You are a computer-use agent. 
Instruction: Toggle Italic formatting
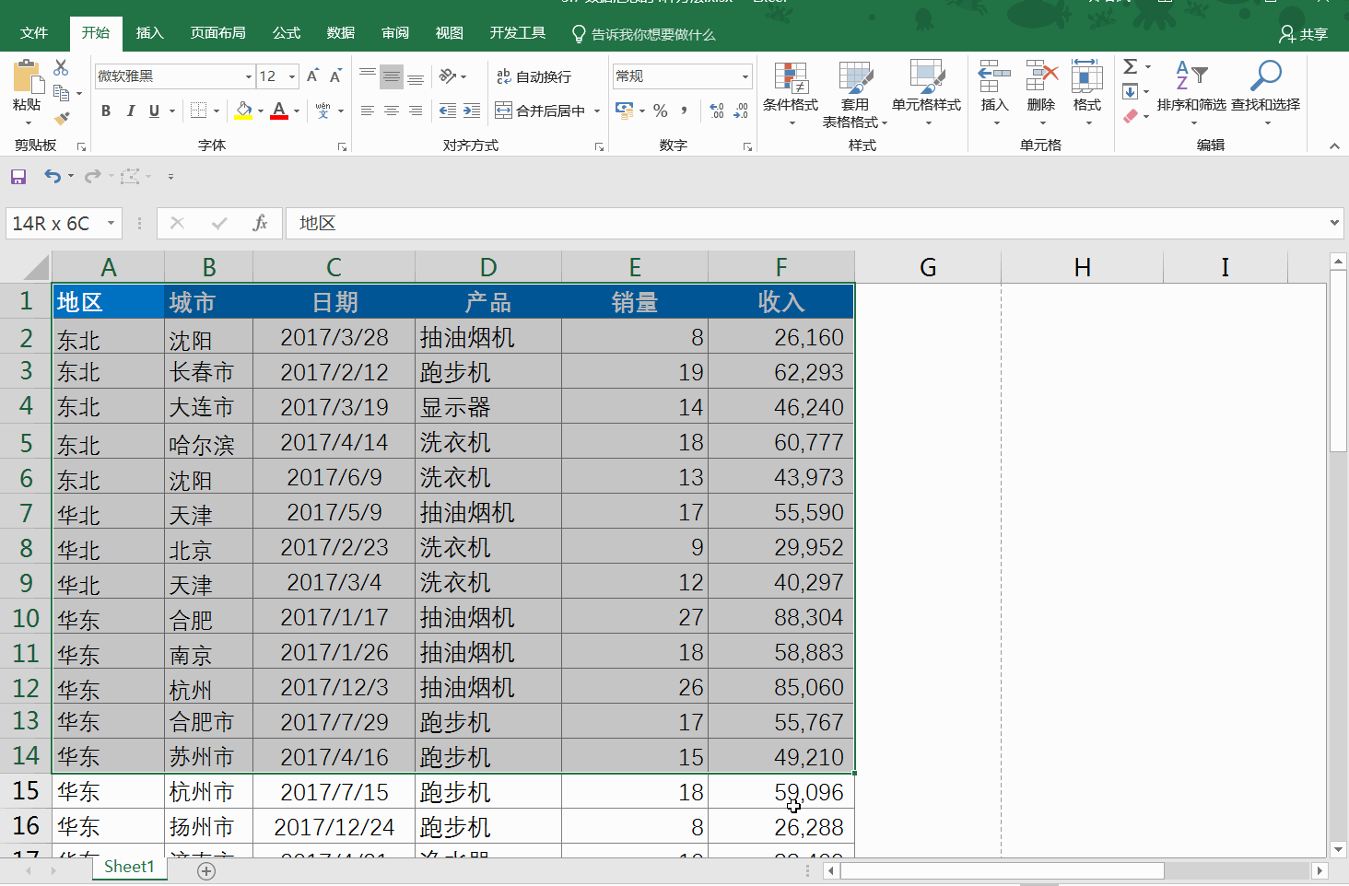tap(130, 111)
